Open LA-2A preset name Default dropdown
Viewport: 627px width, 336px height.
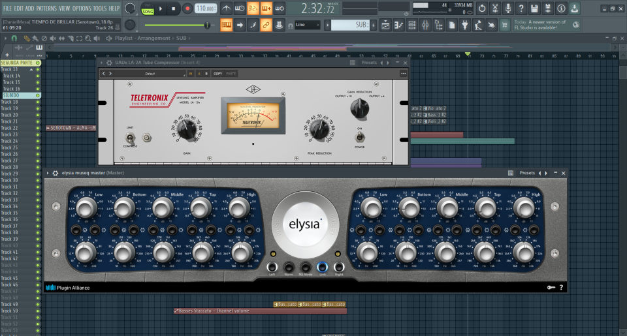pos(150,74)
